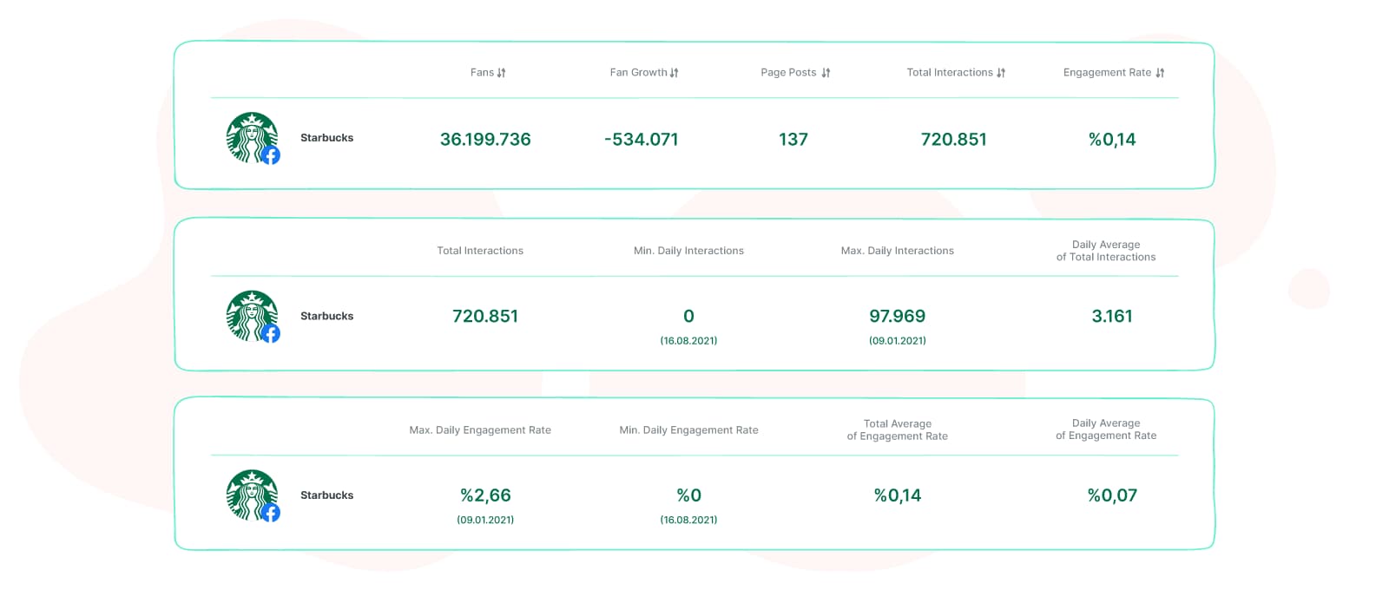The height and width of the screenshot is (590, 1389).
Task: Click the Starbucks logo in the Min. Daily Interactions table
Action: [x=253, y=317]
